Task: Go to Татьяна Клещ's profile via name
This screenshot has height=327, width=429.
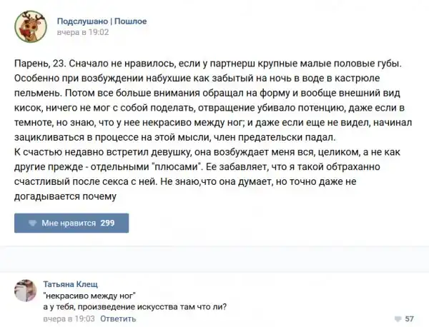Action: (x=74, y=282)
